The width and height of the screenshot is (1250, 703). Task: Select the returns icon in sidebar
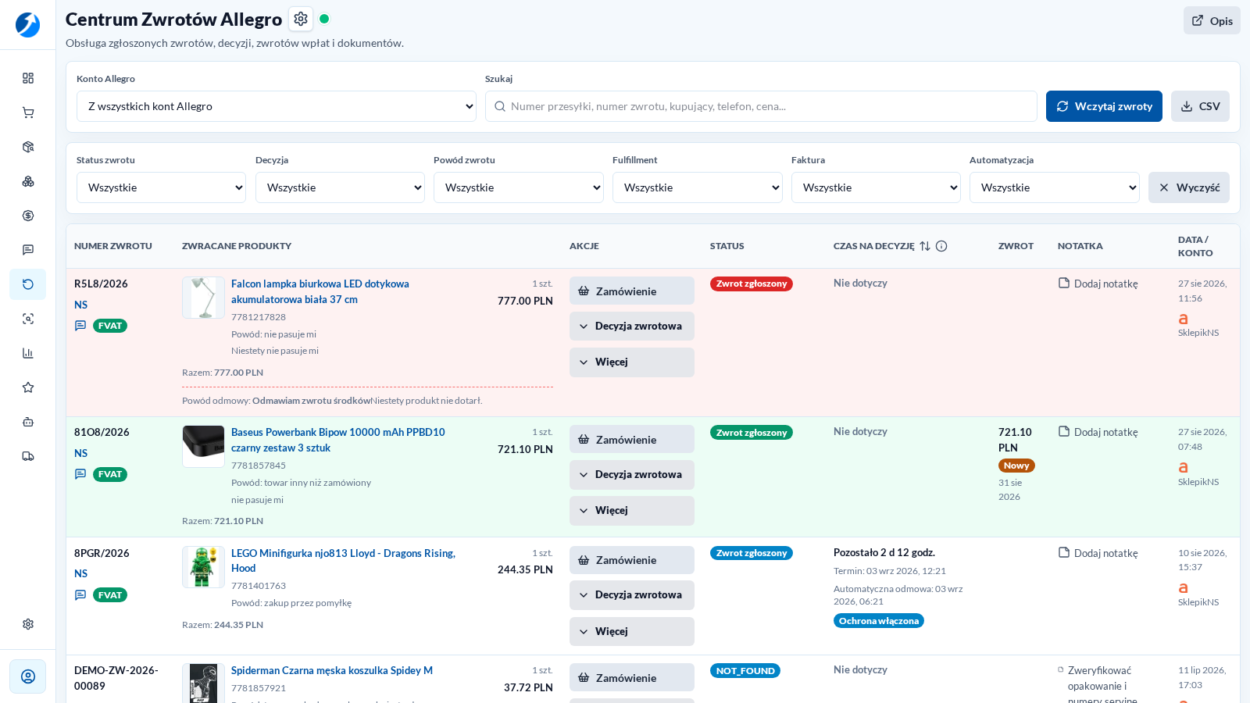(x=28, y=284)
